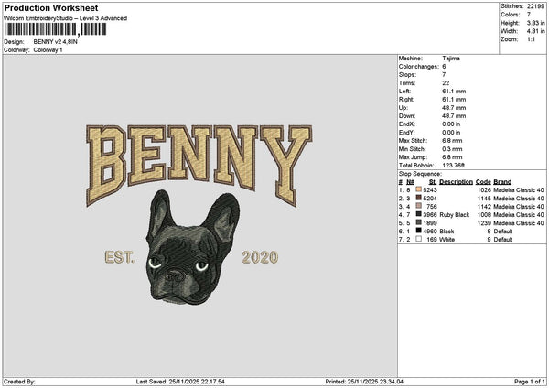Viewport: 549px width, 388px height.
Task: Click the 'Ruby Black' description
Action: click(x=455, y=215)
